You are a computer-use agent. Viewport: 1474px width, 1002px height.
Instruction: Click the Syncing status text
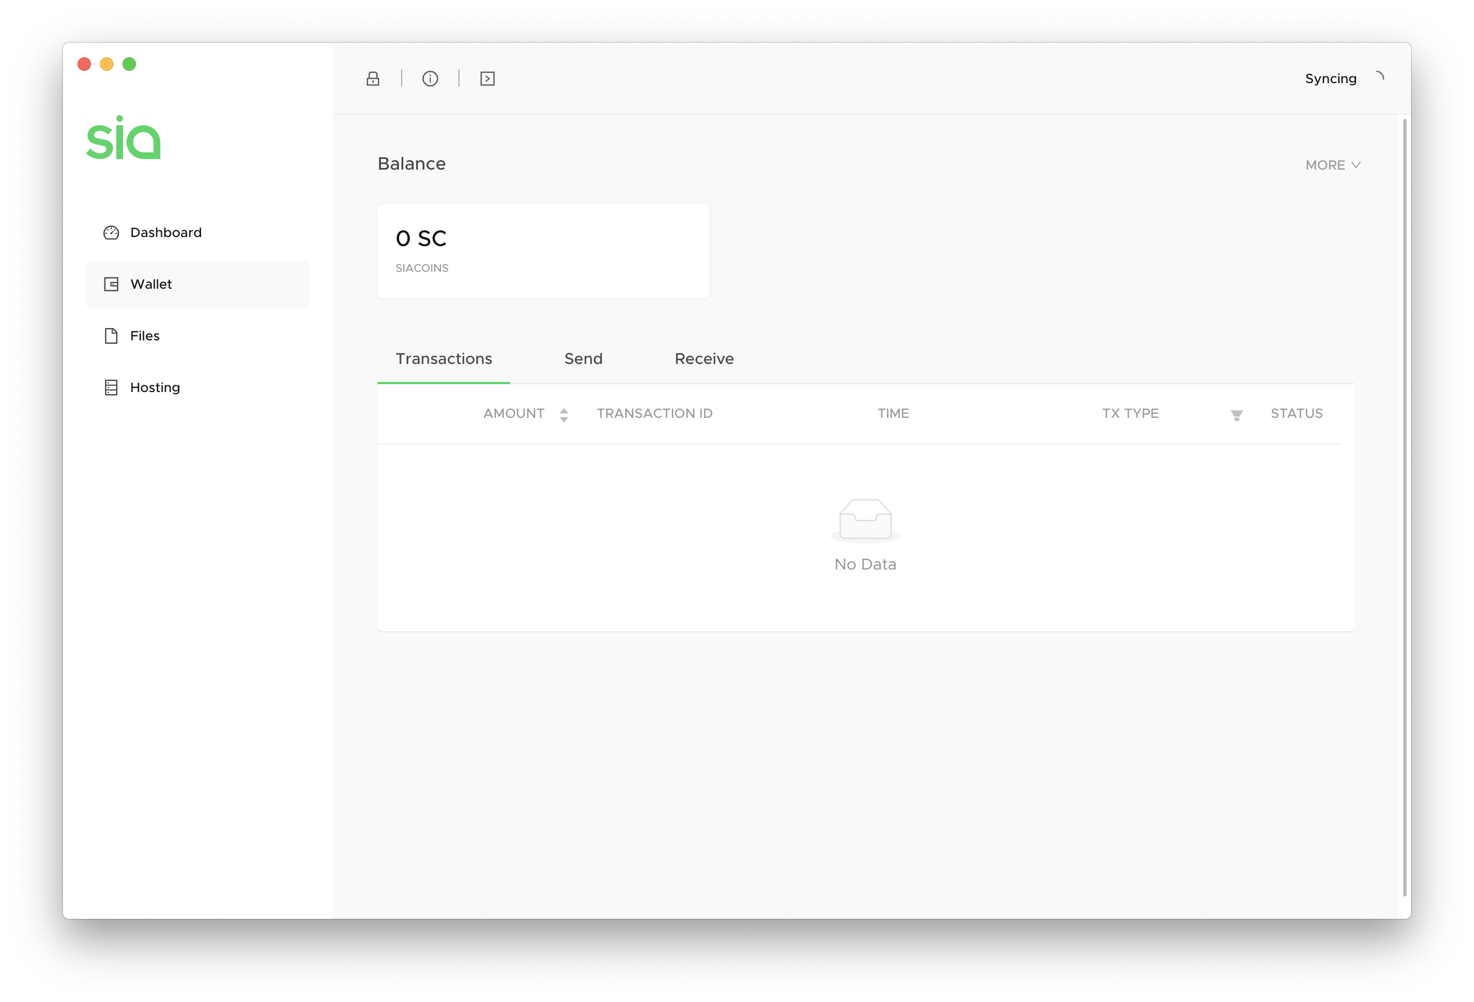click(x=1331, y=79)
